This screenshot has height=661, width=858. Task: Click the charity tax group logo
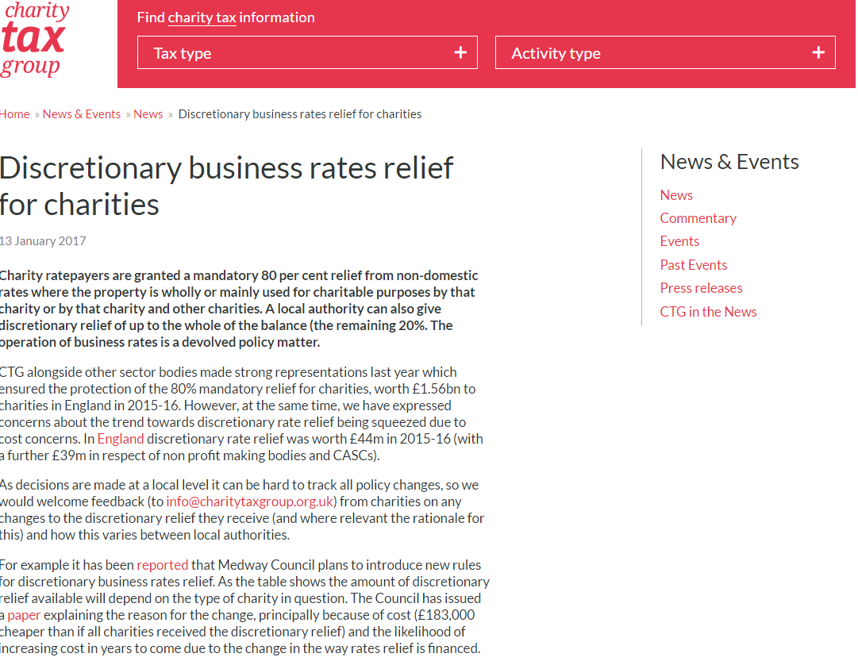click(35, 40)
